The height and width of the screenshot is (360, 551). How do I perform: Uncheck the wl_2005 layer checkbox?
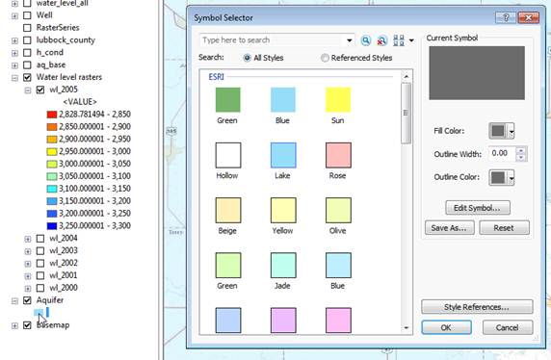click(40, 90)
